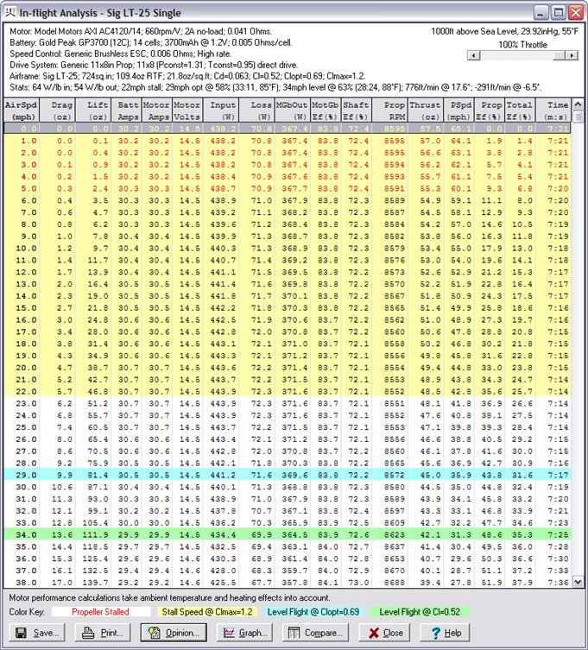Click the Motor Amps column header
Image resolution: width=588 pixels, height=650 pixels.
[x=156, y=110]
